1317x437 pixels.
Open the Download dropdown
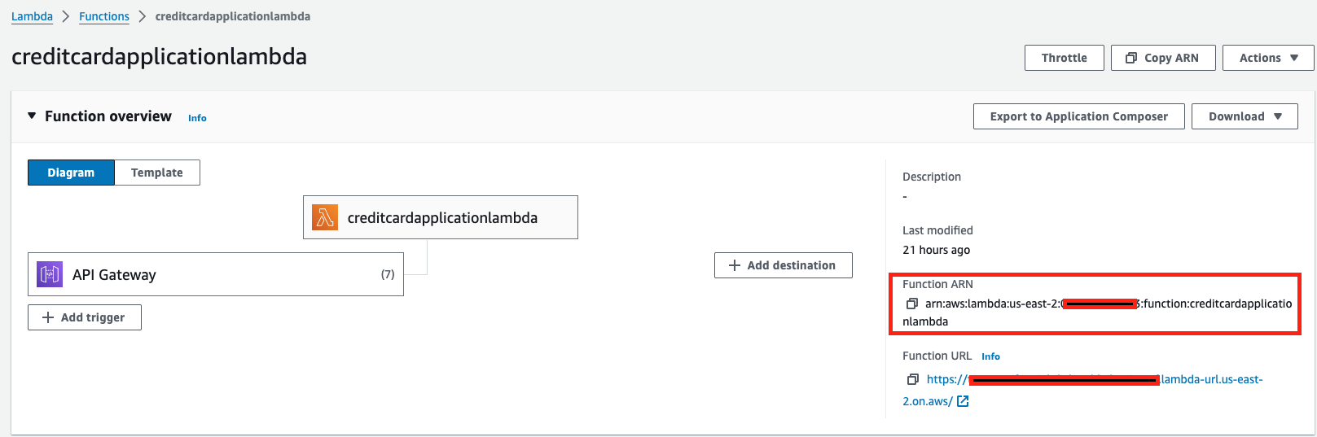pyautogui.click(x=1244, y=116)
